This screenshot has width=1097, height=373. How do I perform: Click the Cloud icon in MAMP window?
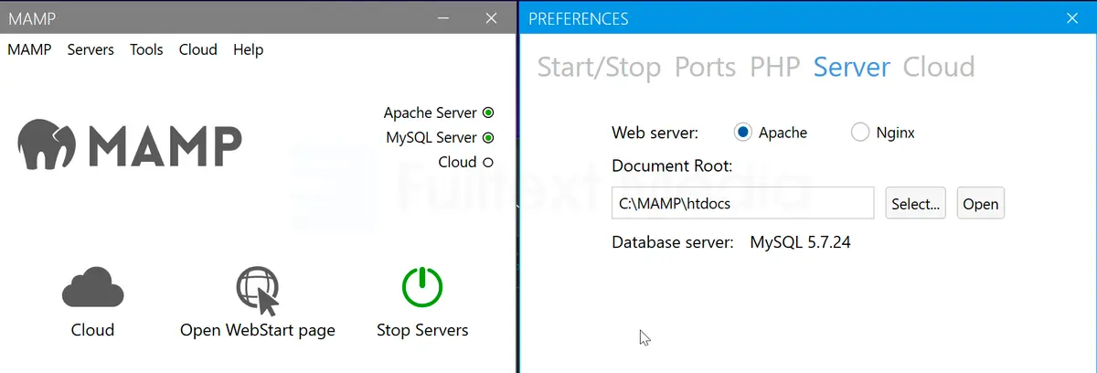92,287
